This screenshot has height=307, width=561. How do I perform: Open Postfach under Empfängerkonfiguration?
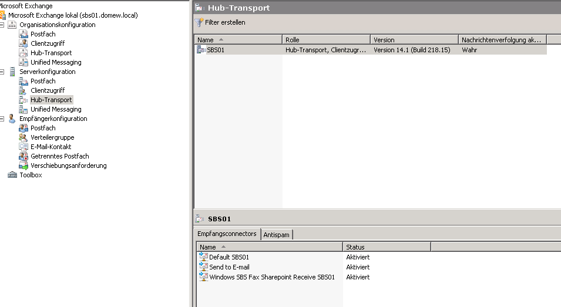(43, 128)
